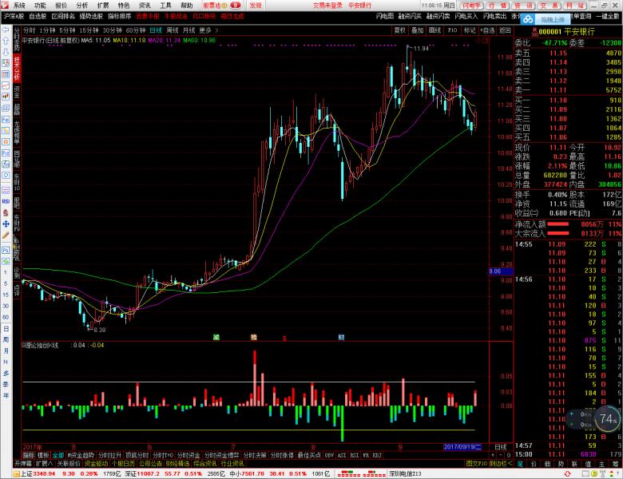Switch chart to 月线 monthly period
This screenshot has height=479, width=623.
[188, 30]
